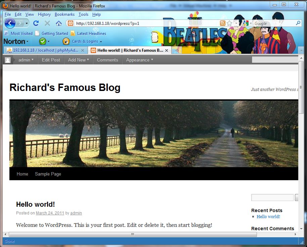This screenshot has height=247, width=307.
Task: Open the History menu
Action: tap(44, 14)
